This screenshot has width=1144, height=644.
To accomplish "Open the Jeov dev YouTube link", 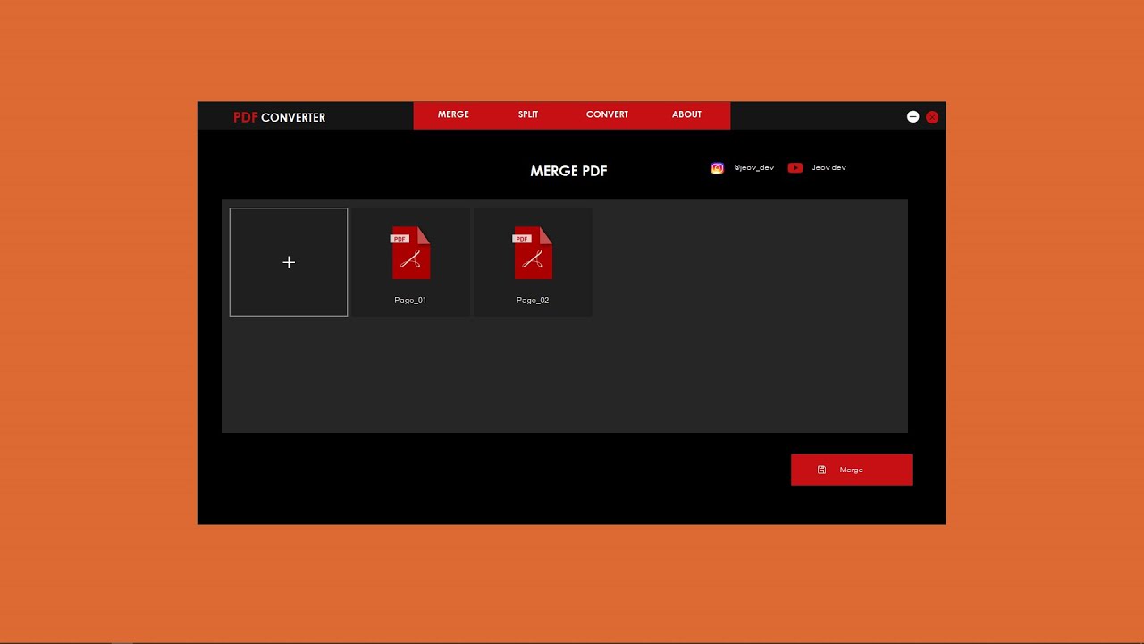I will tap(829, 168).
